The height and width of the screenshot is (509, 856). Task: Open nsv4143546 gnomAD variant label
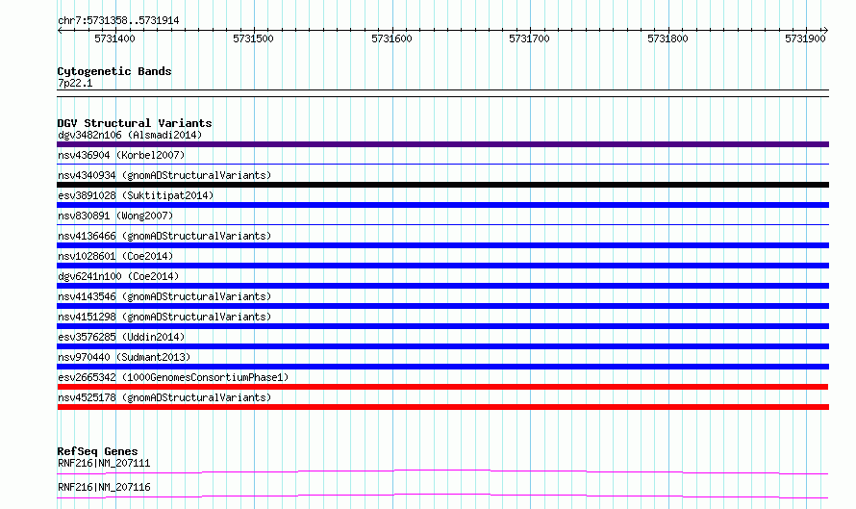(x=164, y=296)
